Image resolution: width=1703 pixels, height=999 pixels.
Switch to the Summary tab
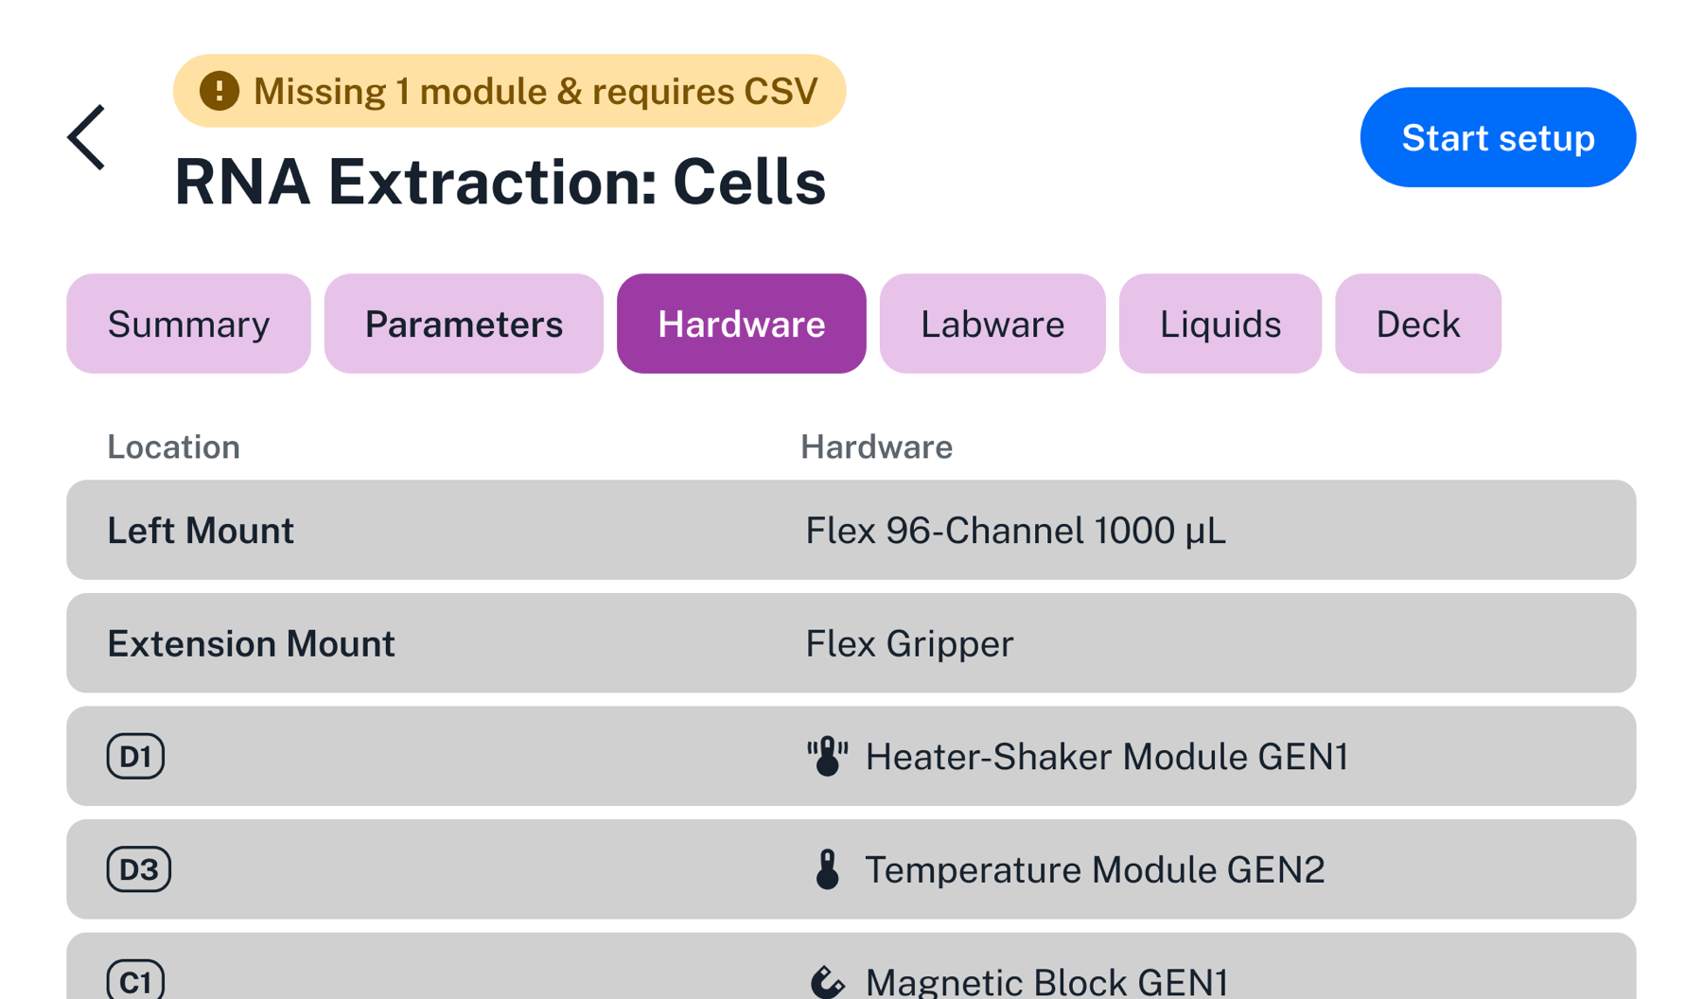coord(187,324)
